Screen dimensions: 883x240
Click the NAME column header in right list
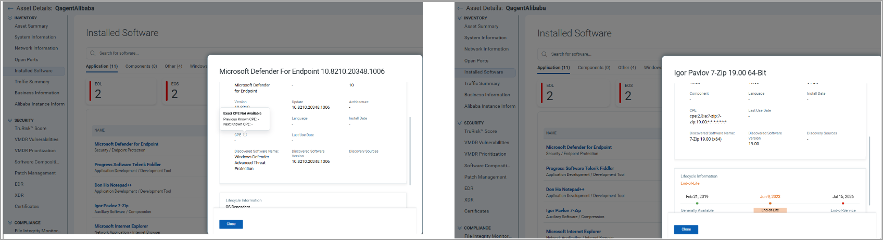click(x=551, y=133)
